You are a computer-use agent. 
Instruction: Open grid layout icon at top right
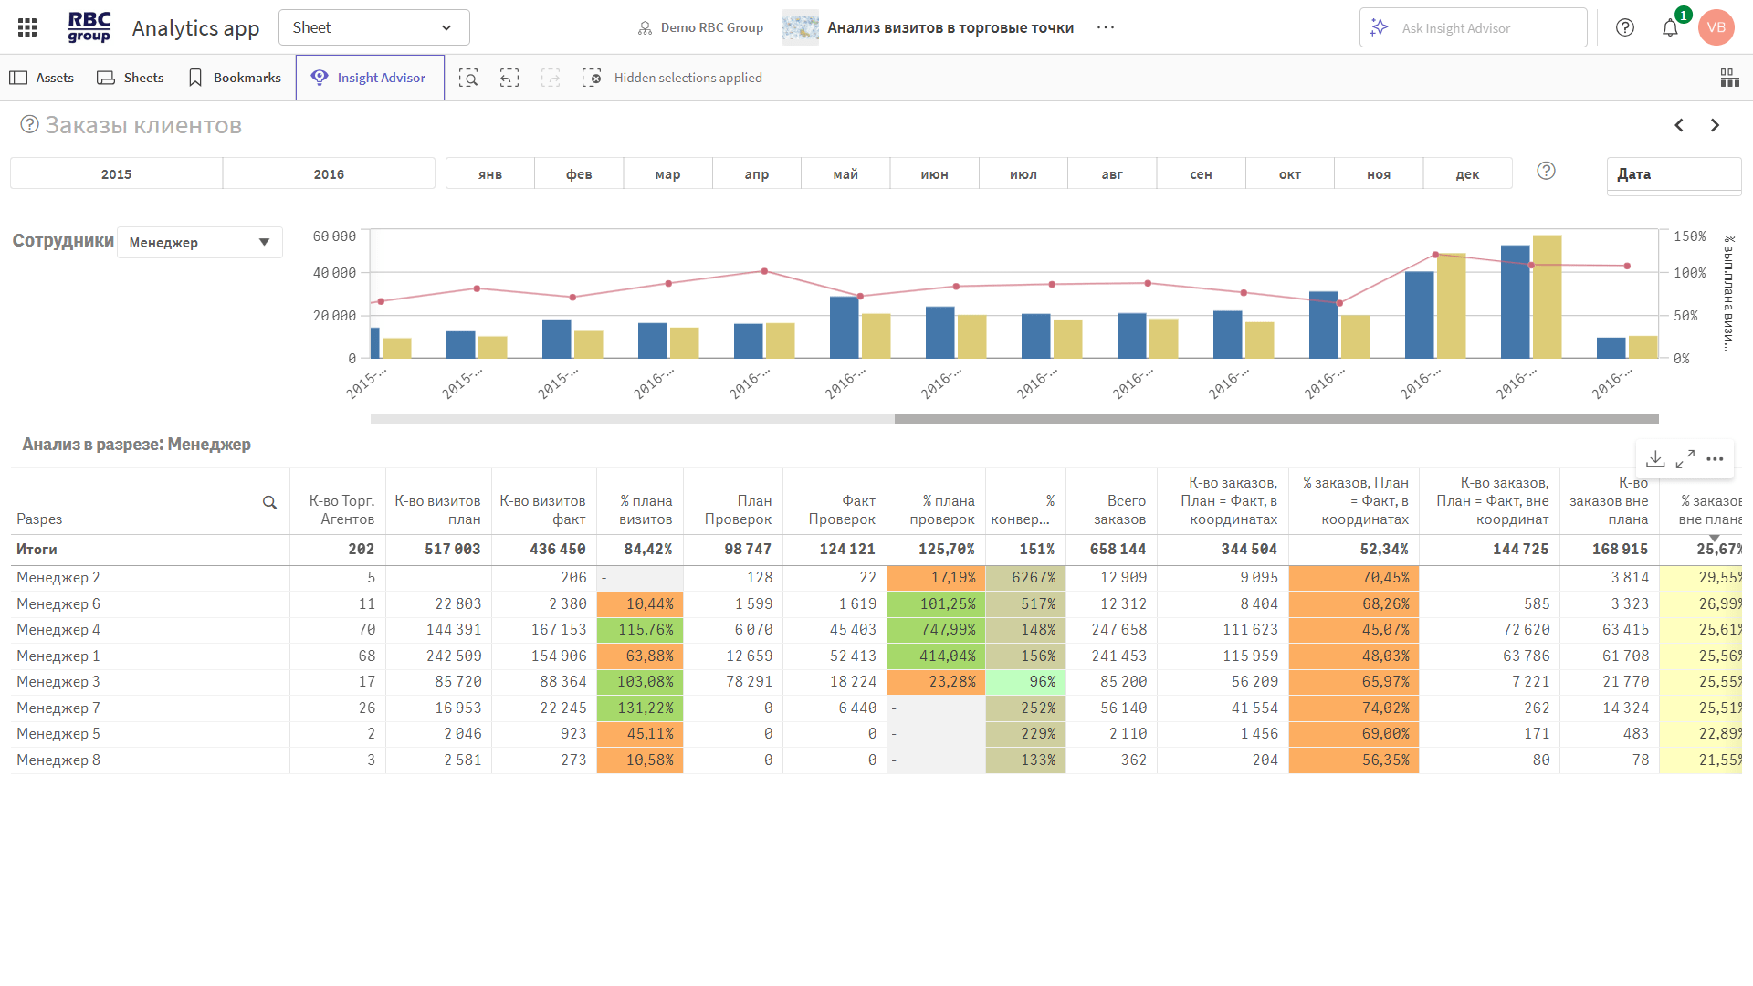pyautogui.click(x=1729, y=78)
